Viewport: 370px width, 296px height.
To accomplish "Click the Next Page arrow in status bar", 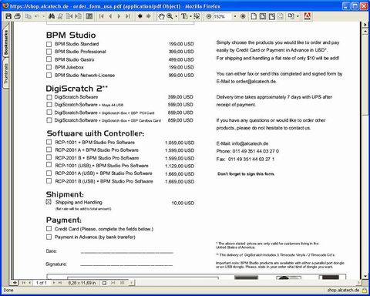I will pos(54,283).
